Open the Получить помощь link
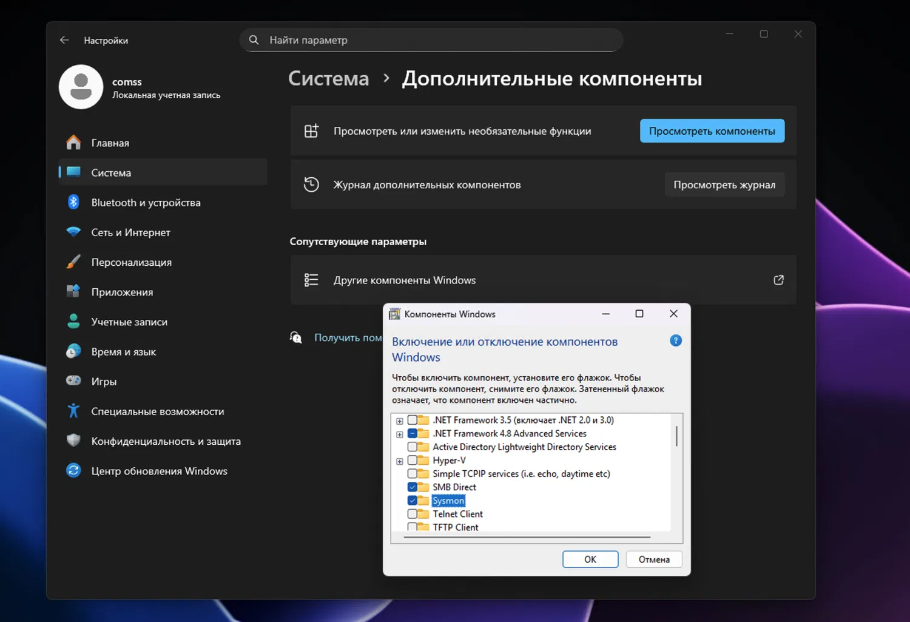910x622 pixels. [x=348, y=337]
